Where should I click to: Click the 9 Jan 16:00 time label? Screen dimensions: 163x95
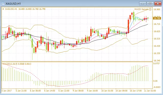tap(92, 91)
